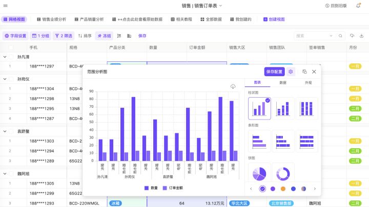Click the 保存配置 button
369x207 pixels.
click(x=274, y=72)
